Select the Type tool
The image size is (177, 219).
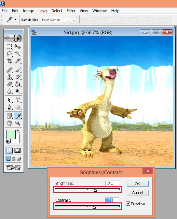pyautogui.click(x=18, y=100)
